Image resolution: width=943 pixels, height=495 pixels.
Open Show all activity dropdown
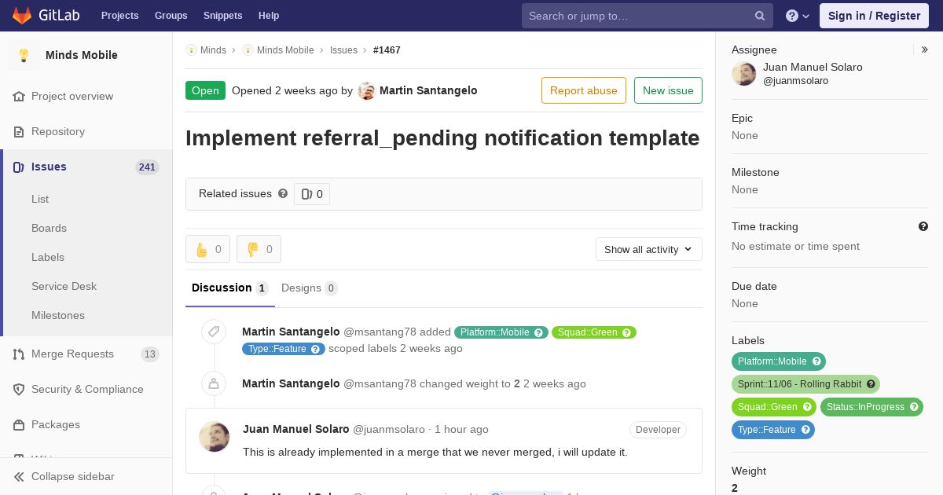[x=649, y=249]
